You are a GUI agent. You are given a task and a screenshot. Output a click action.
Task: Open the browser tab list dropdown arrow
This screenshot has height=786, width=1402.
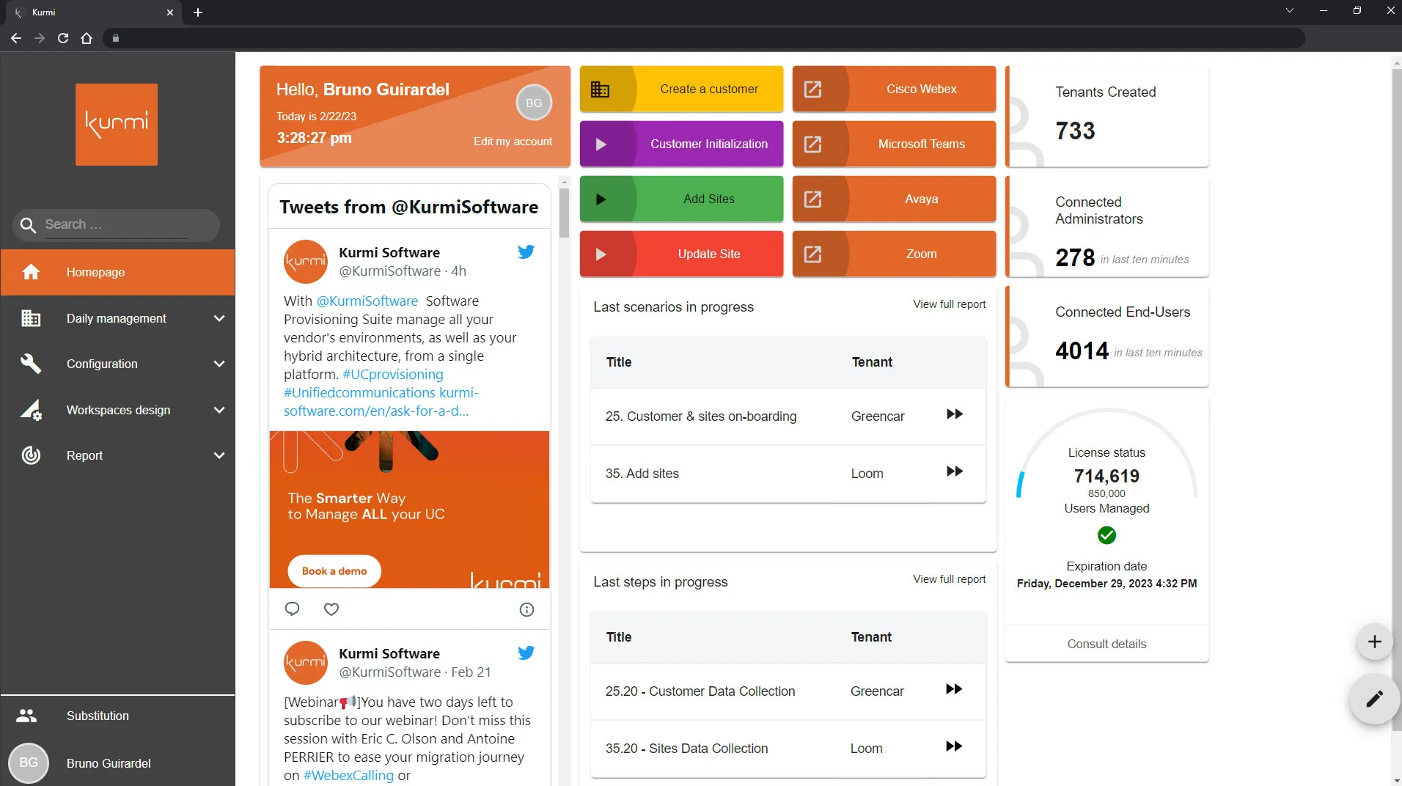[1289, 11]
